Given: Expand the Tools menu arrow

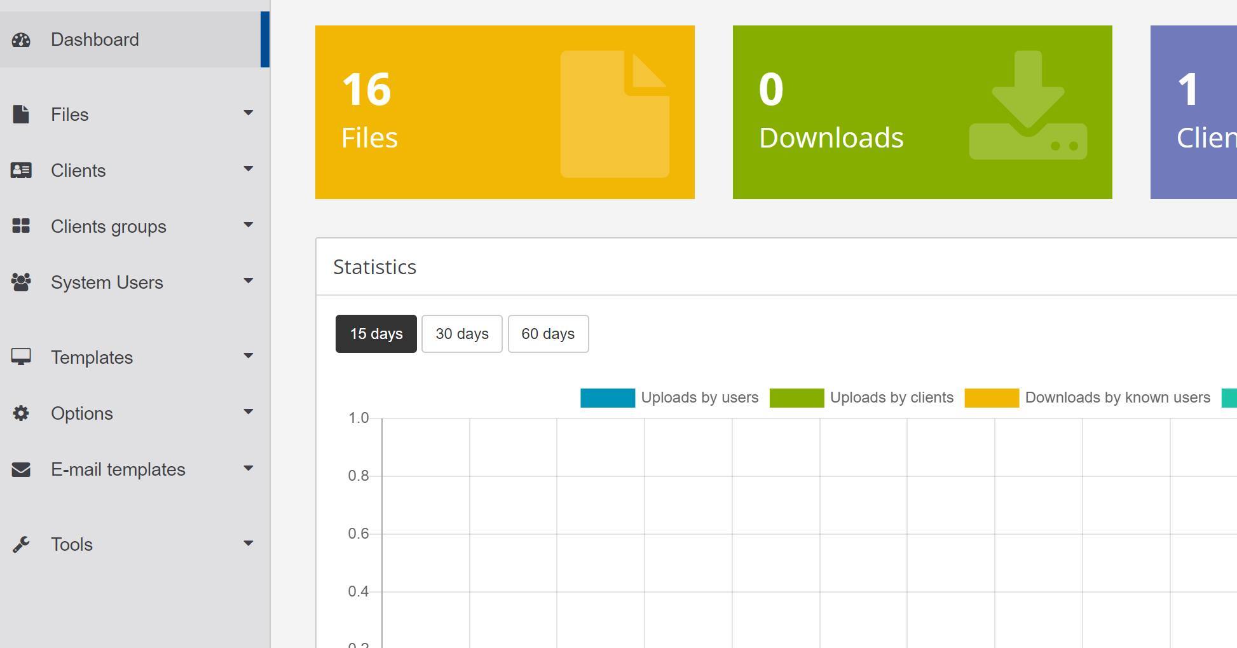Looking at the screenshot, I should pos(249,544).
